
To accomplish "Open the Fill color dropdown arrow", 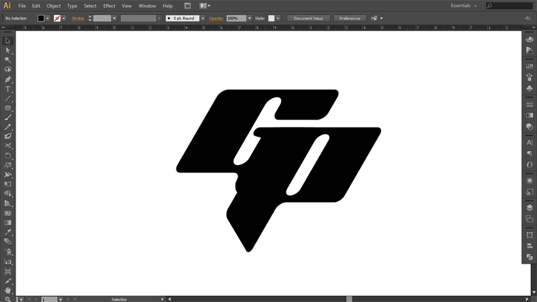I will pos(48,18).
